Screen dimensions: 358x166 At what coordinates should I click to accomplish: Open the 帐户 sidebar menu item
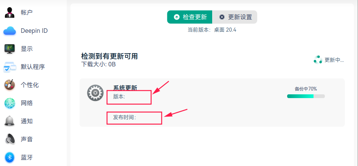[x=27, y=12]
